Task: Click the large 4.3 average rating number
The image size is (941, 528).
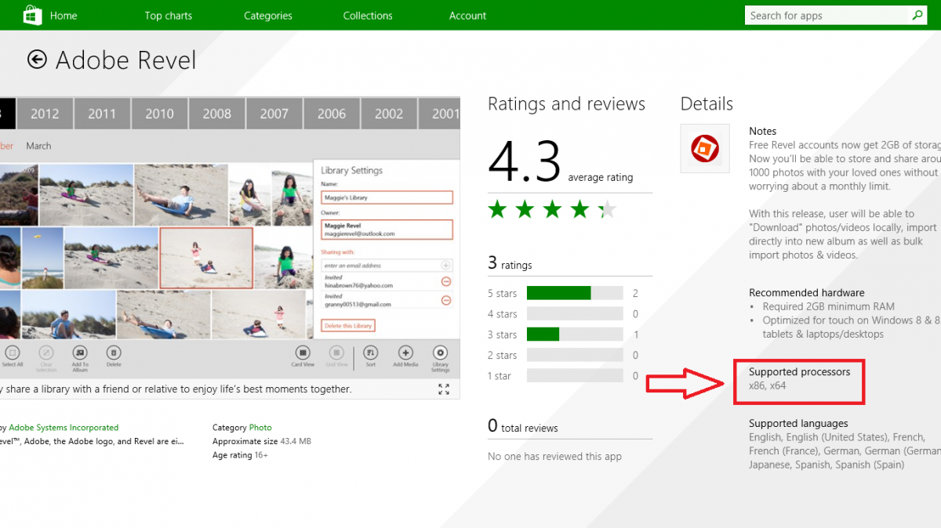Action: tap(525, 161)
